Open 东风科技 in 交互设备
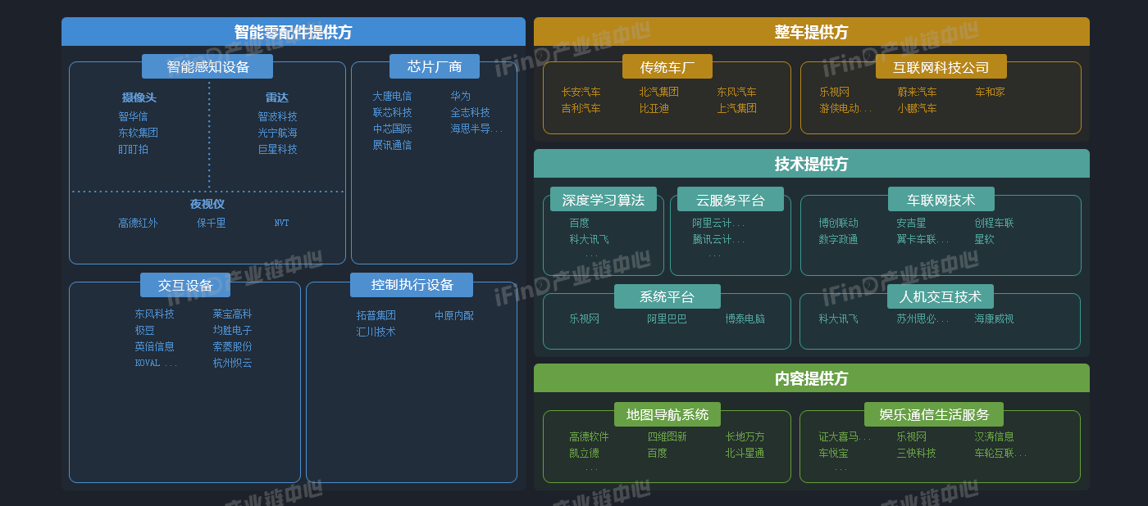1148x506 pixels. [x=154, y=314]
